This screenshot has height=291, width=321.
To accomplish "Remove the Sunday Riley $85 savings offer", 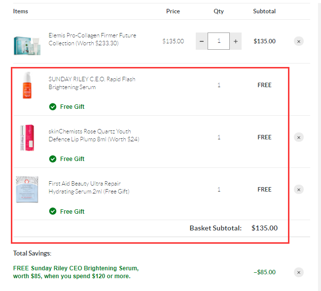I will tap(299, 272).
